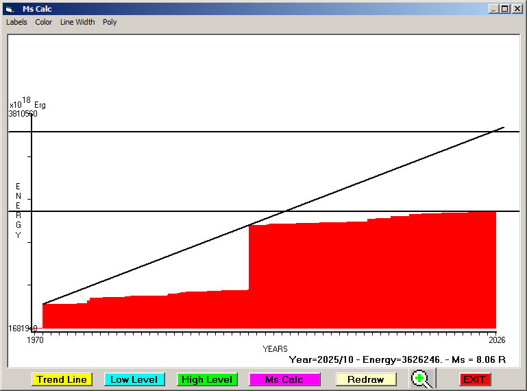Click the 2026 label on the year axis
The image size is (527, 391).
(495, 340)
